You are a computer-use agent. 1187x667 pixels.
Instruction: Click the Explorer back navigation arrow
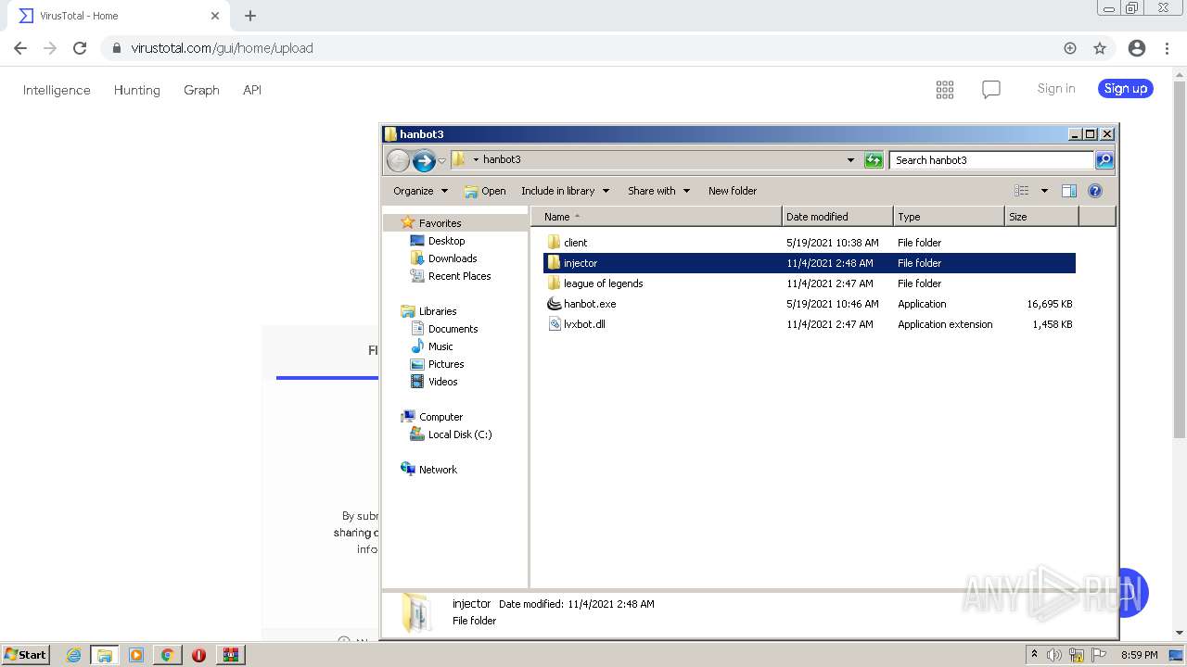(398, 160)
